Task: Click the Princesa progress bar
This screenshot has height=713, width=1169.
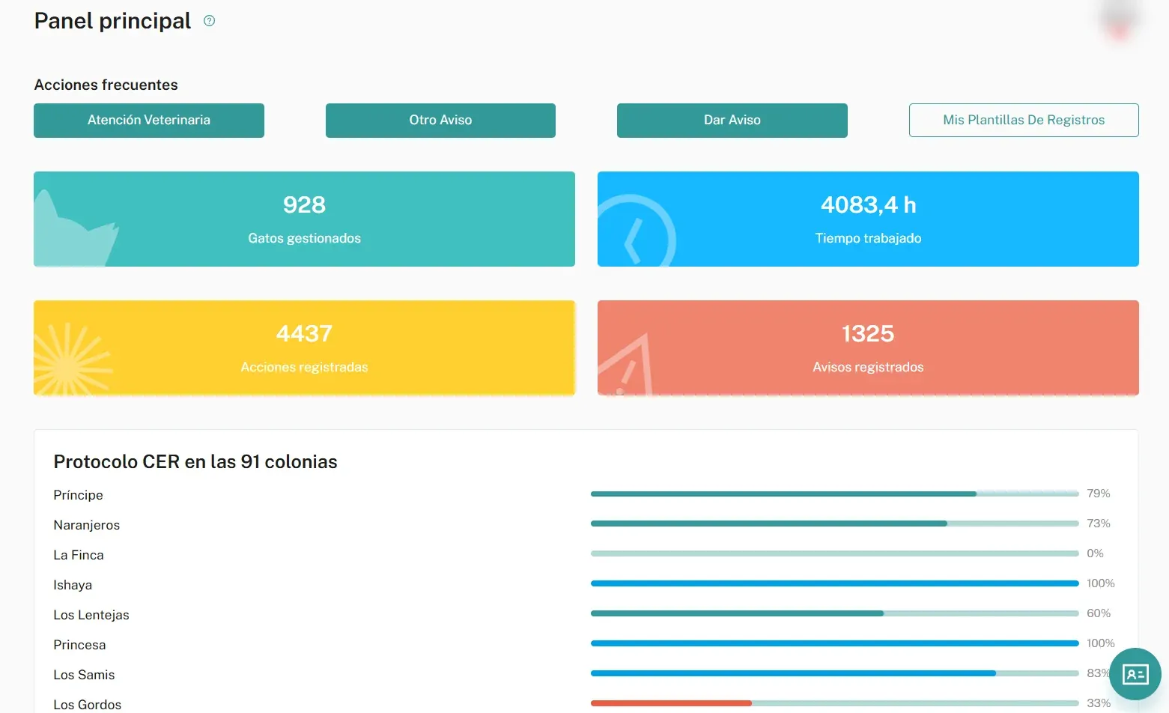Action: point(835,643)
